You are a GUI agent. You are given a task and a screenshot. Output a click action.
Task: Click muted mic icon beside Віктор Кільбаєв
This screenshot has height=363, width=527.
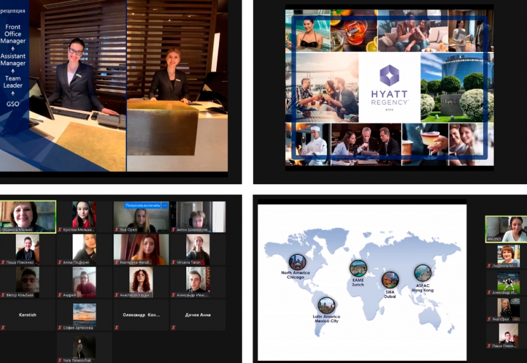(3, 295)
